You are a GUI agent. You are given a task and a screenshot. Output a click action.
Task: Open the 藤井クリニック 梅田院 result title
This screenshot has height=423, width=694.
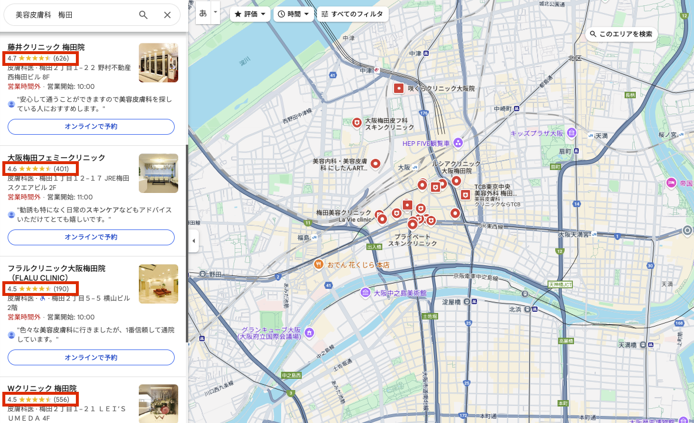(46, 48)
